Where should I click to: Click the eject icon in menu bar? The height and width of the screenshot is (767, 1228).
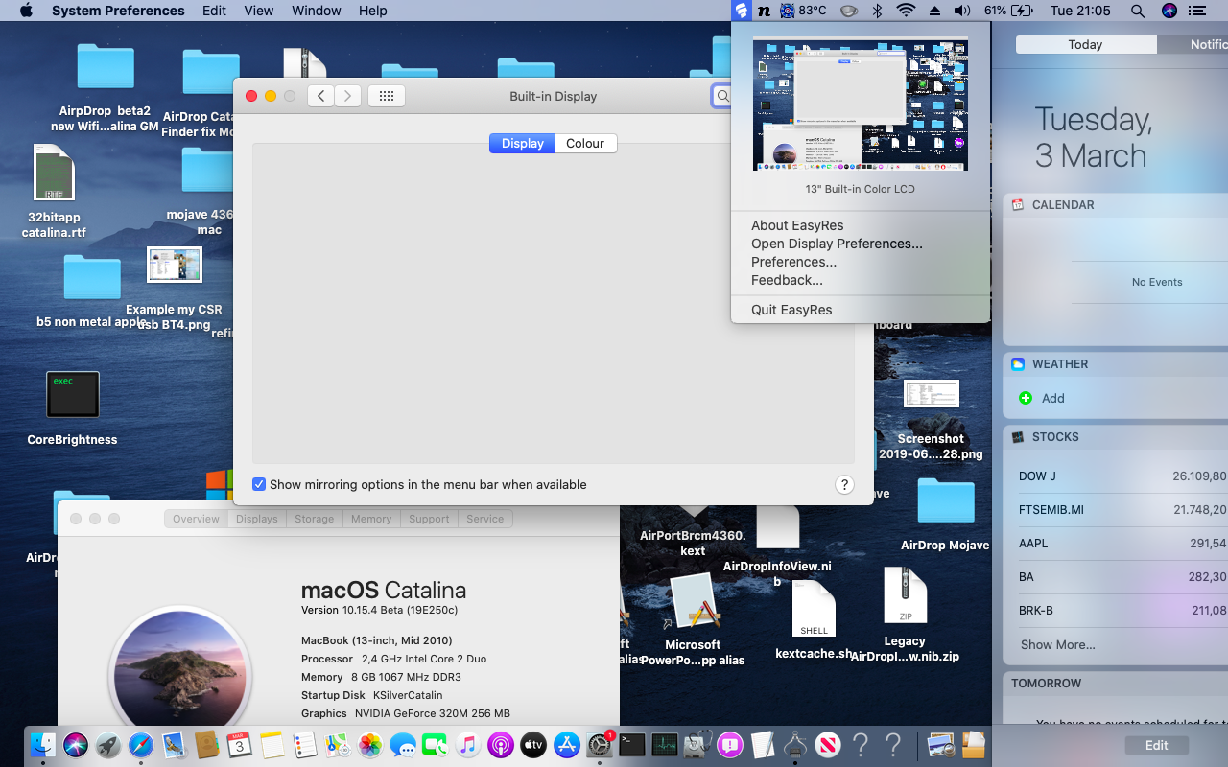[x=935, y=11]
